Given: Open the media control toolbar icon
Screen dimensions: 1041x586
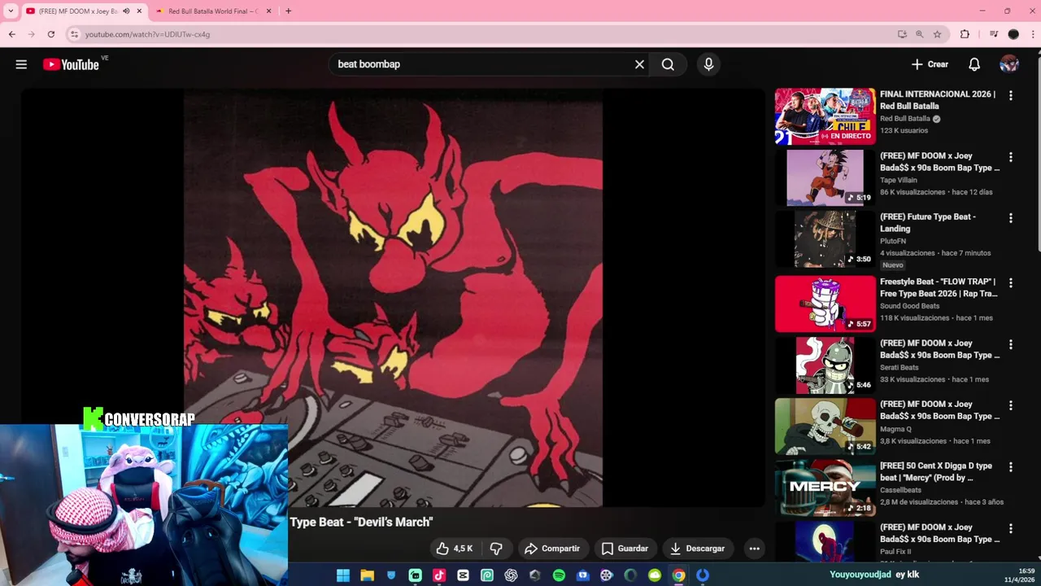Looking at the screenshot, I should click(993, 34).
